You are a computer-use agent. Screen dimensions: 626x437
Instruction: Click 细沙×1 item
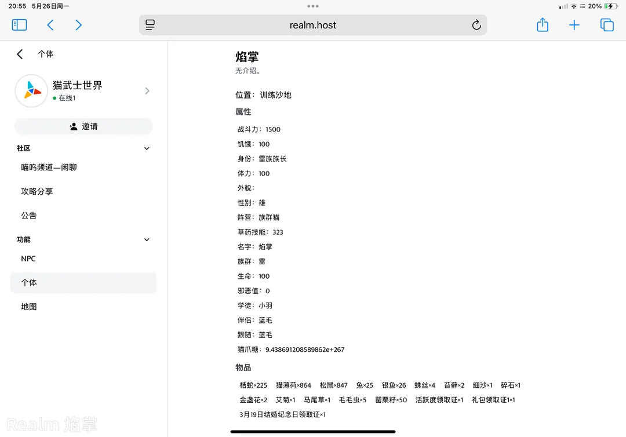[482, 385]
